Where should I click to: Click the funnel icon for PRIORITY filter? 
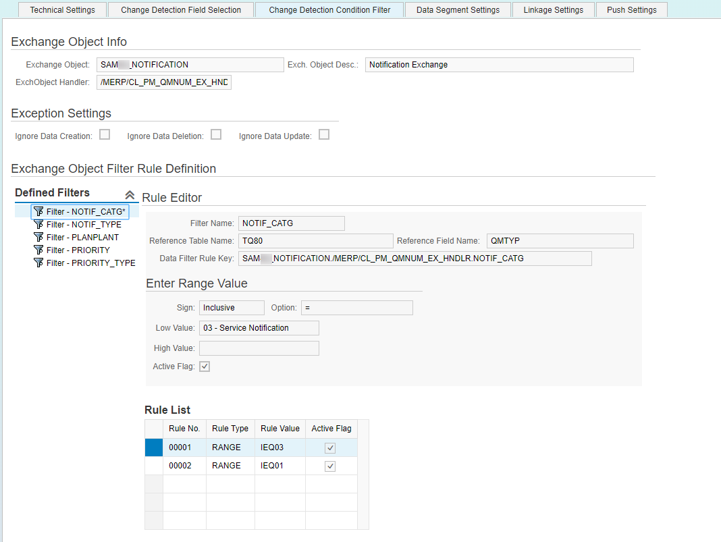tap(38, 250)
